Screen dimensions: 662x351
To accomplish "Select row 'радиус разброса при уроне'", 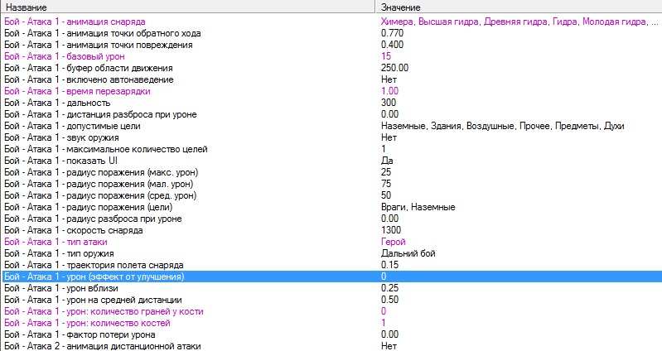I will [x=331, y=219].
